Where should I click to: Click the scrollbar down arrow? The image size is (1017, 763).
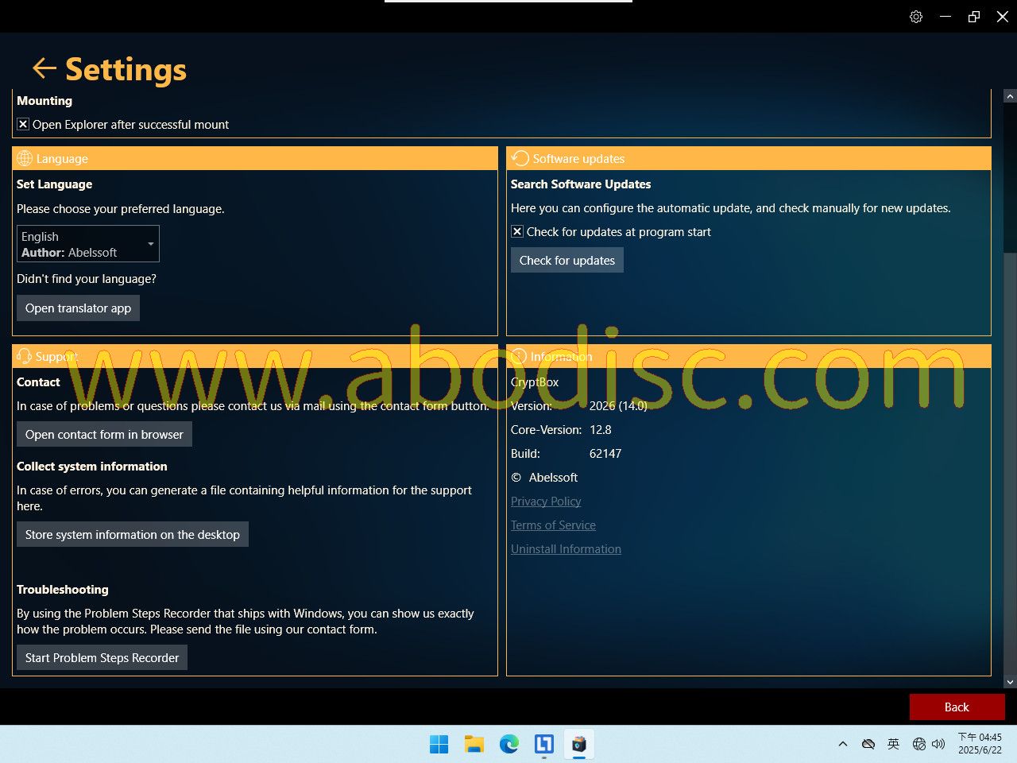(1010, 681)
